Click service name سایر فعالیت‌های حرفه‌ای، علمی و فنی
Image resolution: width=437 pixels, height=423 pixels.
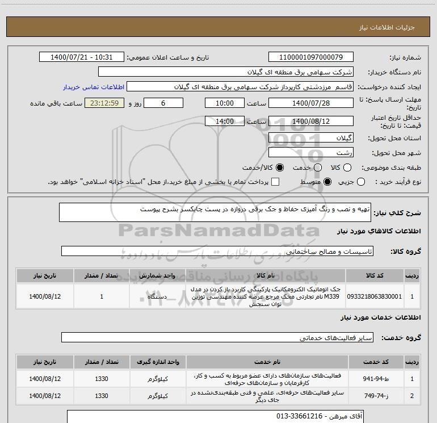point(267,396)
